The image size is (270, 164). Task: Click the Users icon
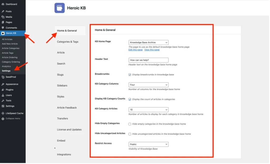[x=3, y=95]
